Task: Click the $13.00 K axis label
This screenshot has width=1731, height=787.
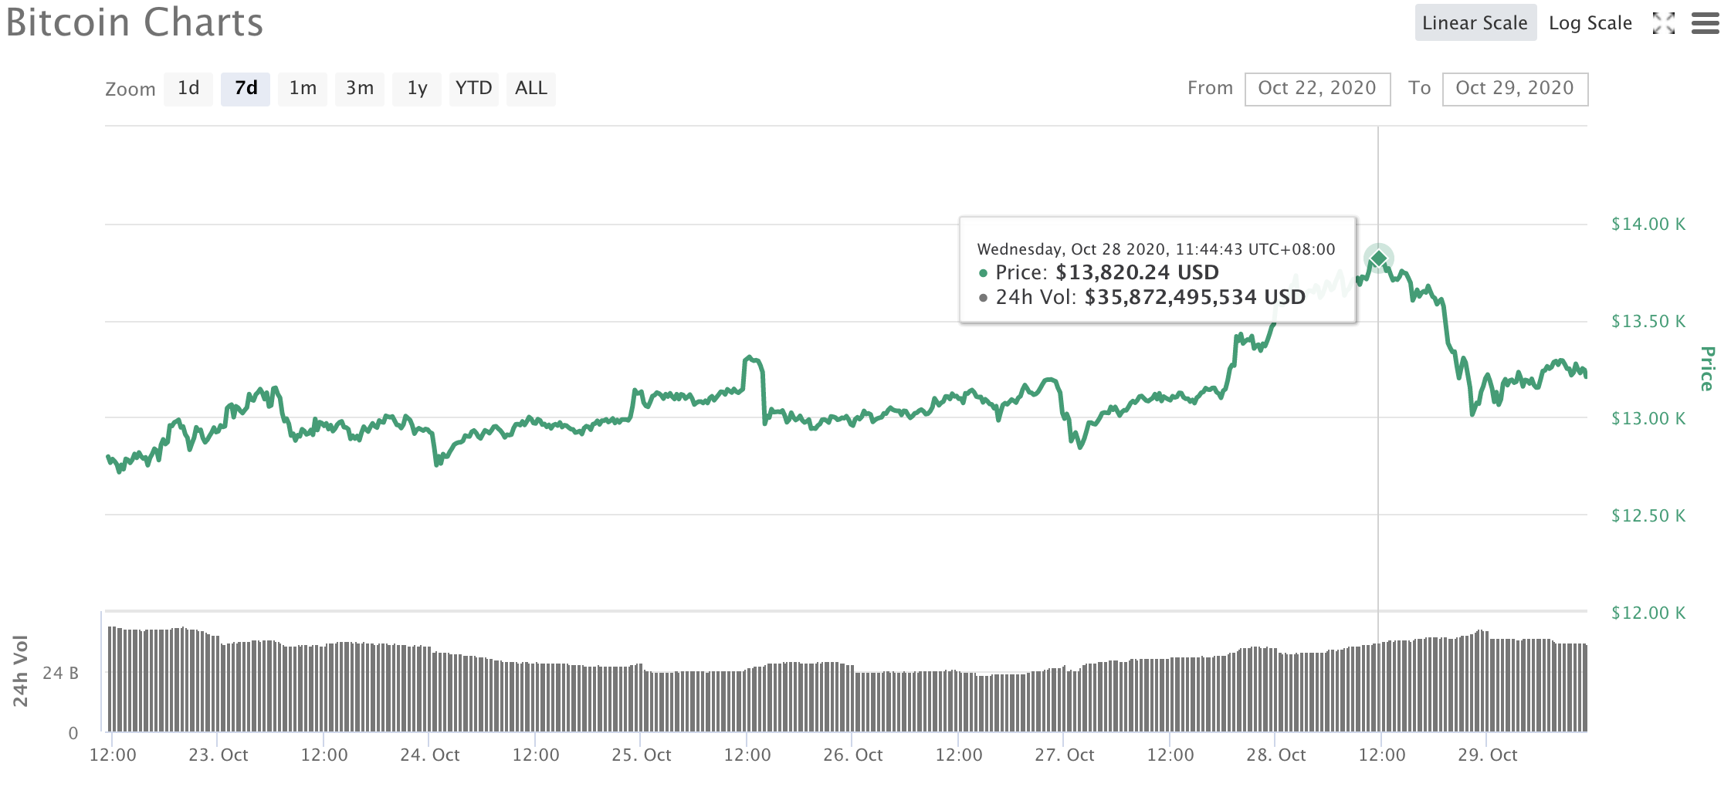Action: point(1648,419)
